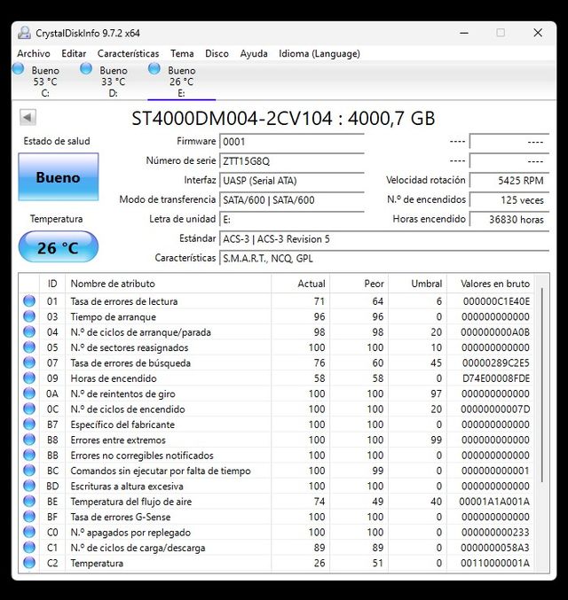Click the power-on count field 125 veces
Viewport: 568px width, 600px height.
pyautogui.click(x=509, y=200)
